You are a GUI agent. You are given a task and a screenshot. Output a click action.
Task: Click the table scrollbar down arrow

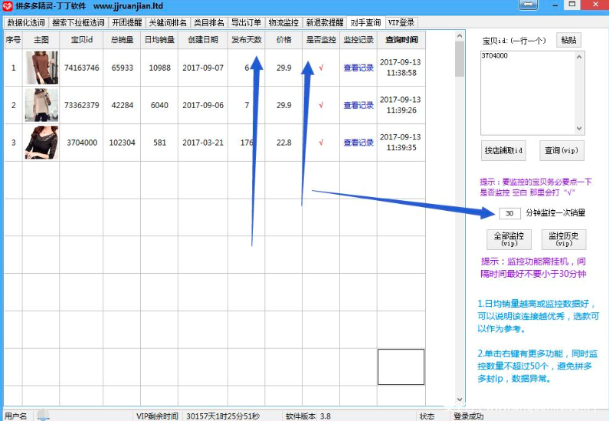click(x=460, y=400)
